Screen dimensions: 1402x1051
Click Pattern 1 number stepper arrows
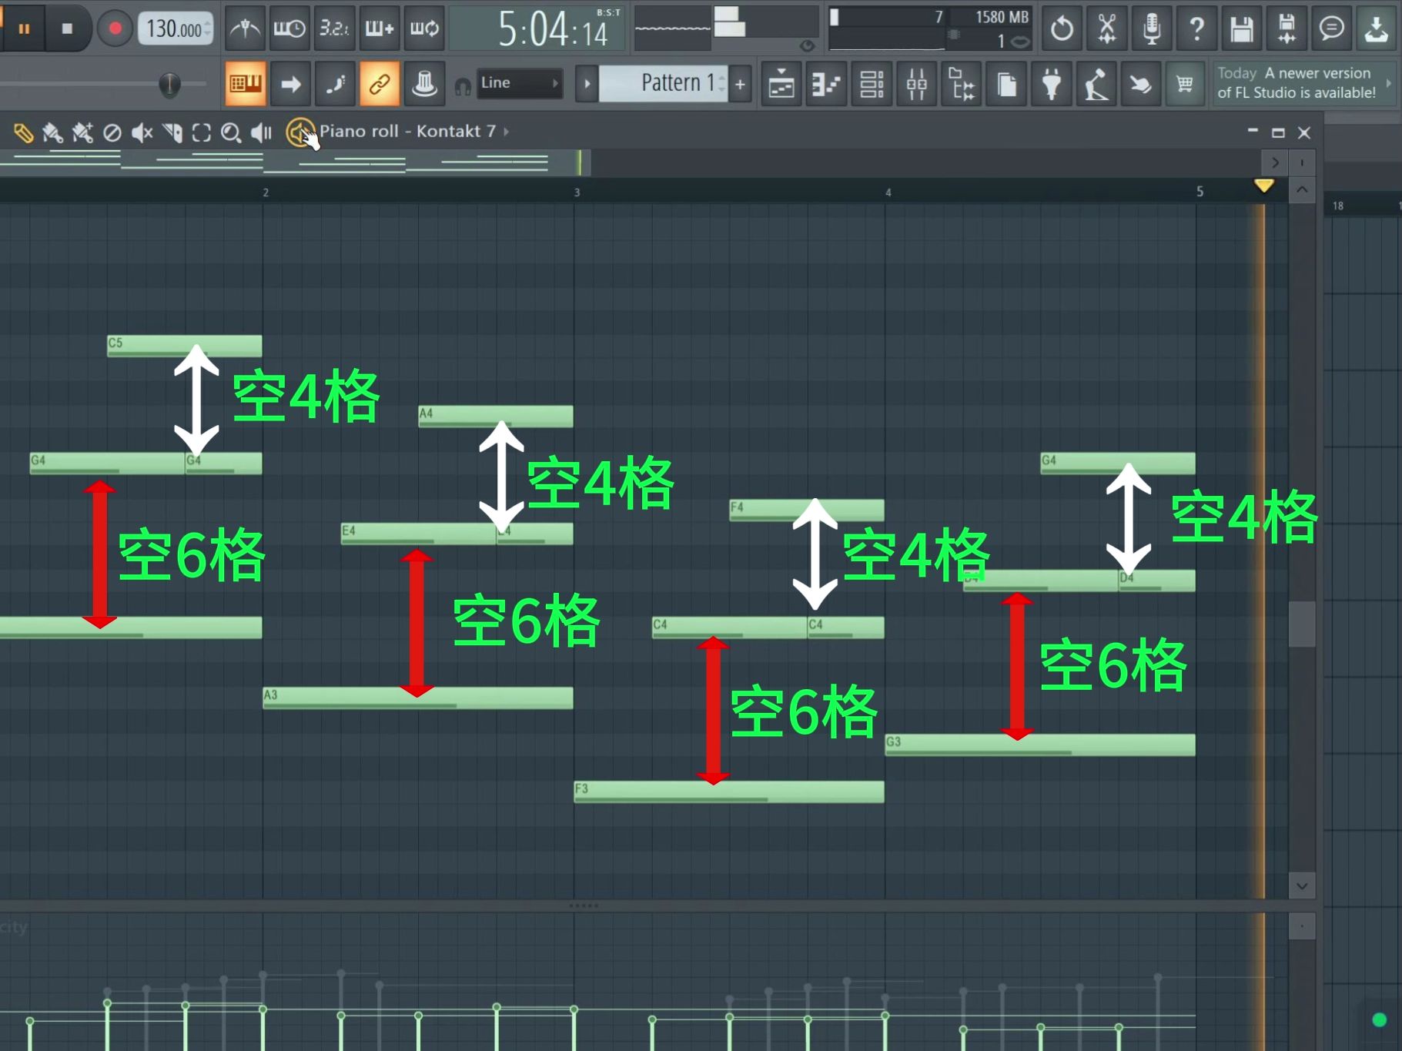(722, 83)
